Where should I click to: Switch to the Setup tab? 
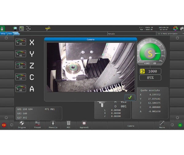pyautogui.click(x=3, y=33)
